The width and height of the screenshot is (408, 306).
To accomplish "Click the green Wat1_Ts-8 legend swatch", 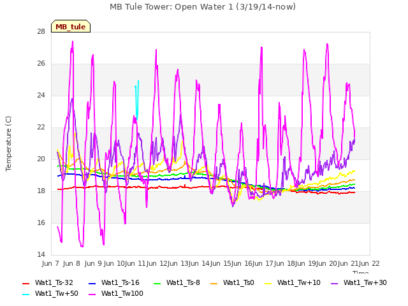I will tap(157, 283).
